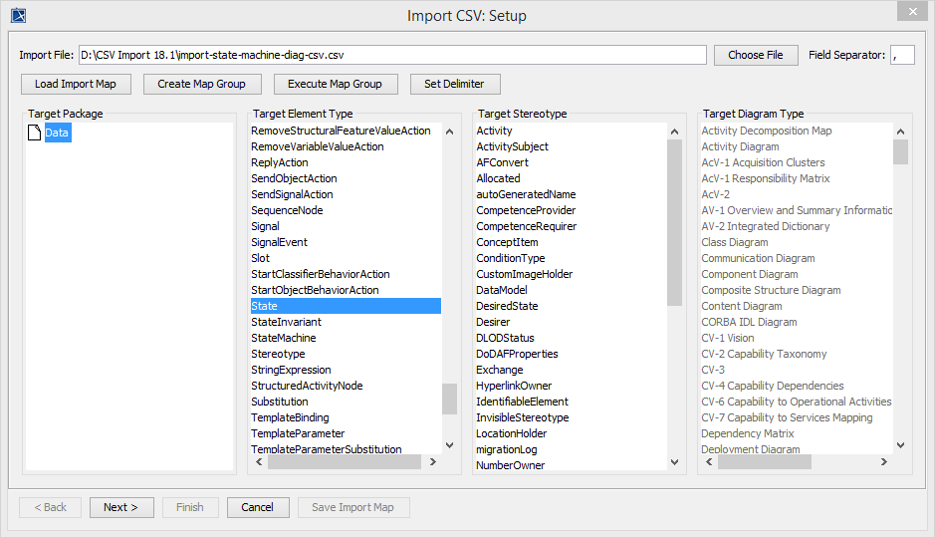The width and height of the screenshot is (935, 538).
Task: Click the Choose File button
Action: pyautogui.click(x=756, y=55)
